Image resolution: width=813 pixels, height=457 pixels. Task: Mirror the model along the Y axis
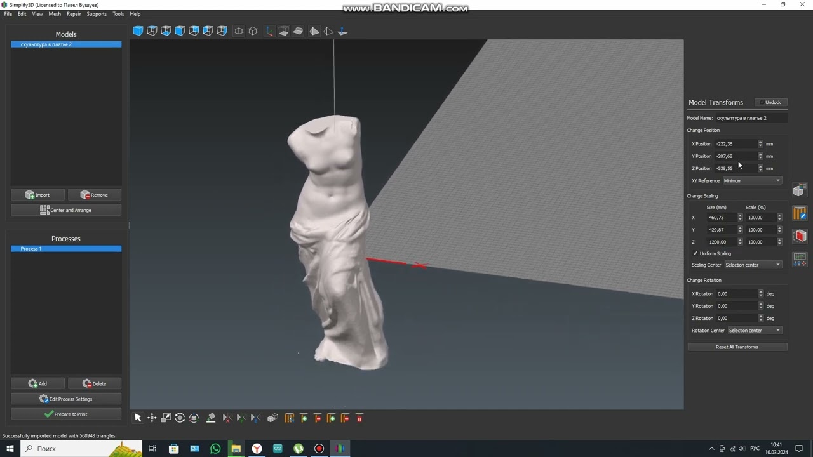pyautogui.click(x=241, y=418)
